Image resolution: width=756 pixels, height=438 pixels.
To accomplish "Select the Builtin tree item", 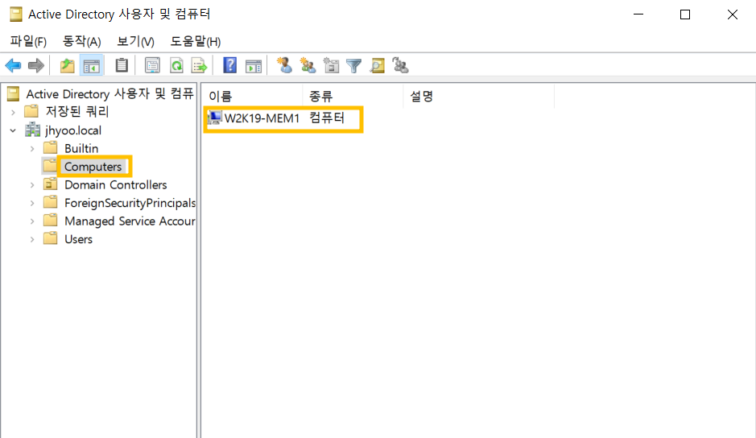I will point(81,148).
